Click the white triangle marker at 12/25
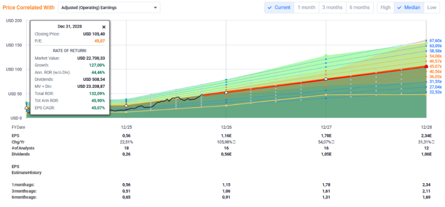Screen dimensions: 445x207 [x=126, y=105]
